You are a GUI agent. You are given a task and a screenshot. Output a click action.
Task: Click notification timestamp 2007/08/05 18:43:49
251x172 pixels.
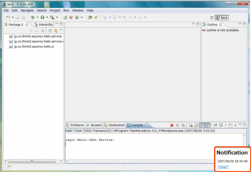pos(232,161)
